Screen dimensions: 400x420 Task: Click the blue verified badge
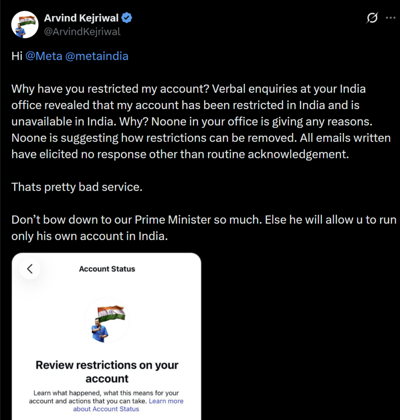coord(127,18)
